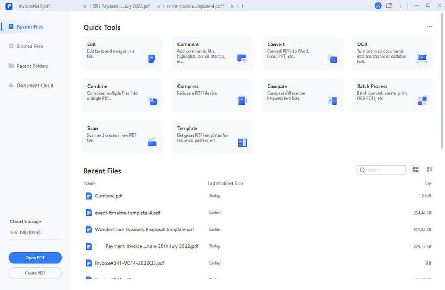Click the event-timeline-template-4.pdf file icon
445x290 pixels.
click(89, 213)
